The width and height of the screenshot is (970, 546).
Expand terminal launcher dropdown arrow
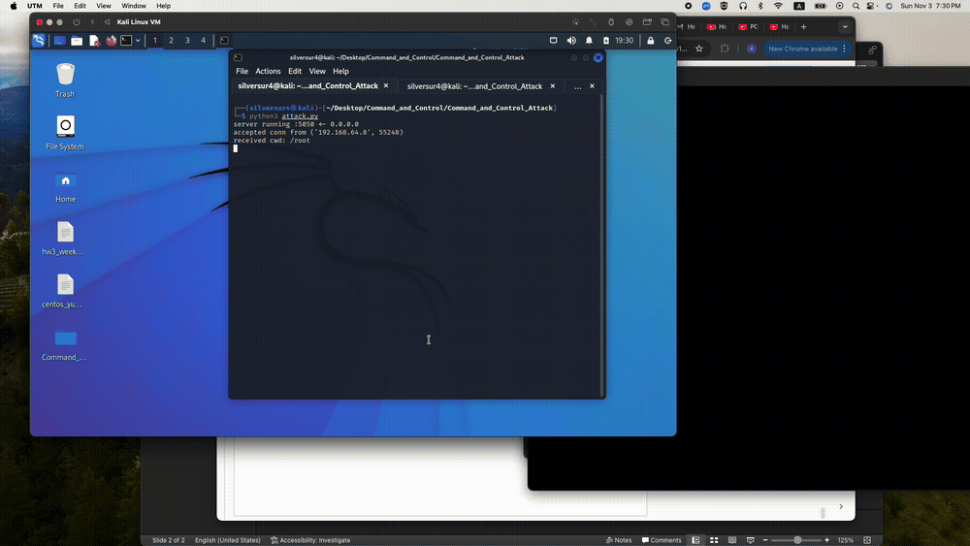click(x=138, y=41)
